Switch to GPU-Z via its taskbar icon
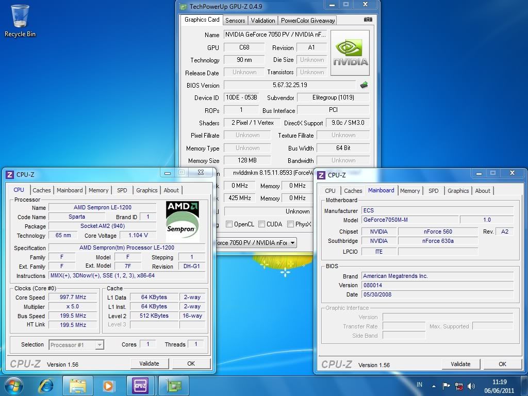 [174, 386]
